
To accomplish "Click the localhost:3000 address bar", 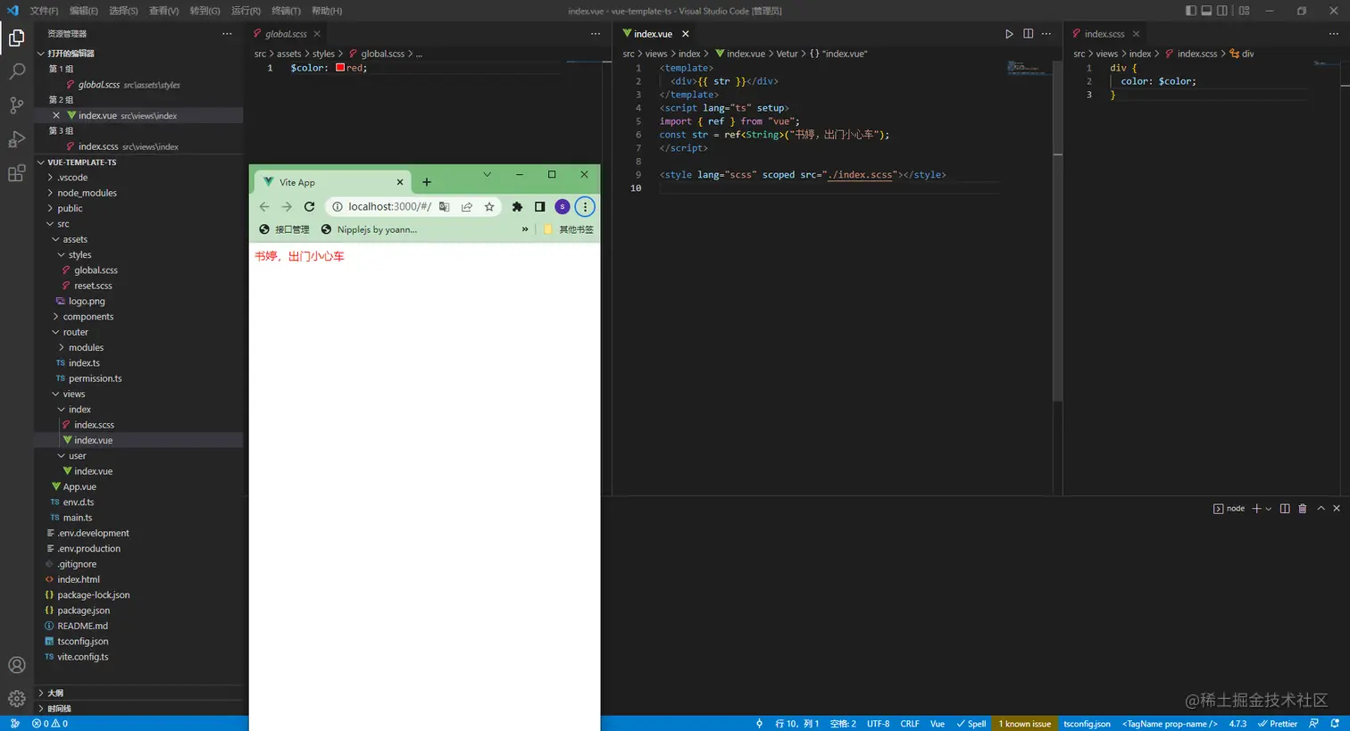I will click(x=390, y=207).
